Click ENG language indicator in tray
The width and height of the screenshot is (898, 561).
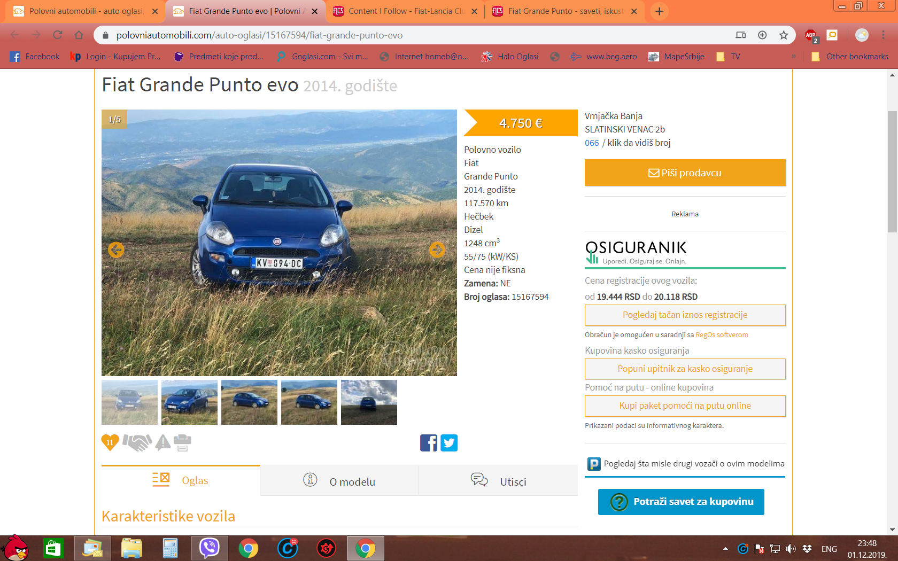(829, 549)
